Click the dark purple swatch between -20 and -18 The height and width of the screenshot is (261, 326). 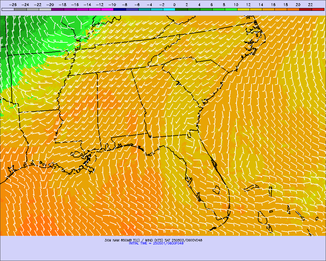click(x=58, y=9)
